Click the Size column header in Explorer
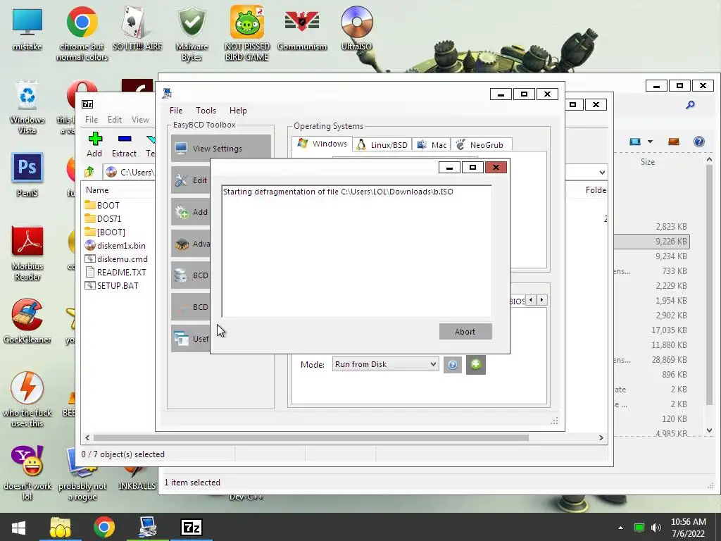This screenshot has width=721, height=541. [648, 162]
